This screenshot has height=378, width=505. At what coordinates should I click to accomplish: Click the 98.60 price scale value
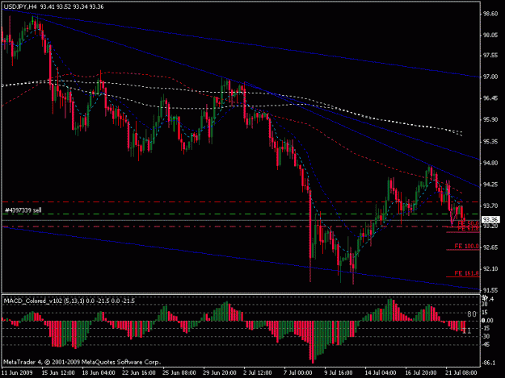tap(490, 14)
